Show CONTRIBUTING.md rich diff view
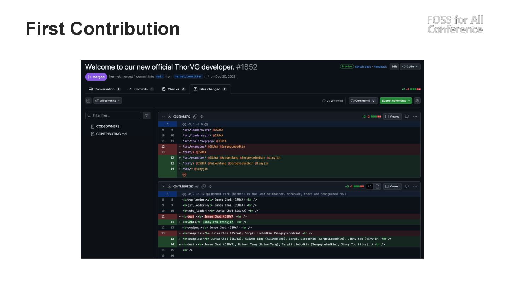Screen dimensions: 509x286 (x=378, y=186)
